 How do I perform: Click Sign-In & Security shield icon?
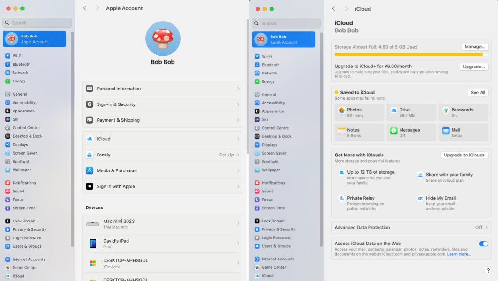[90, 104]
